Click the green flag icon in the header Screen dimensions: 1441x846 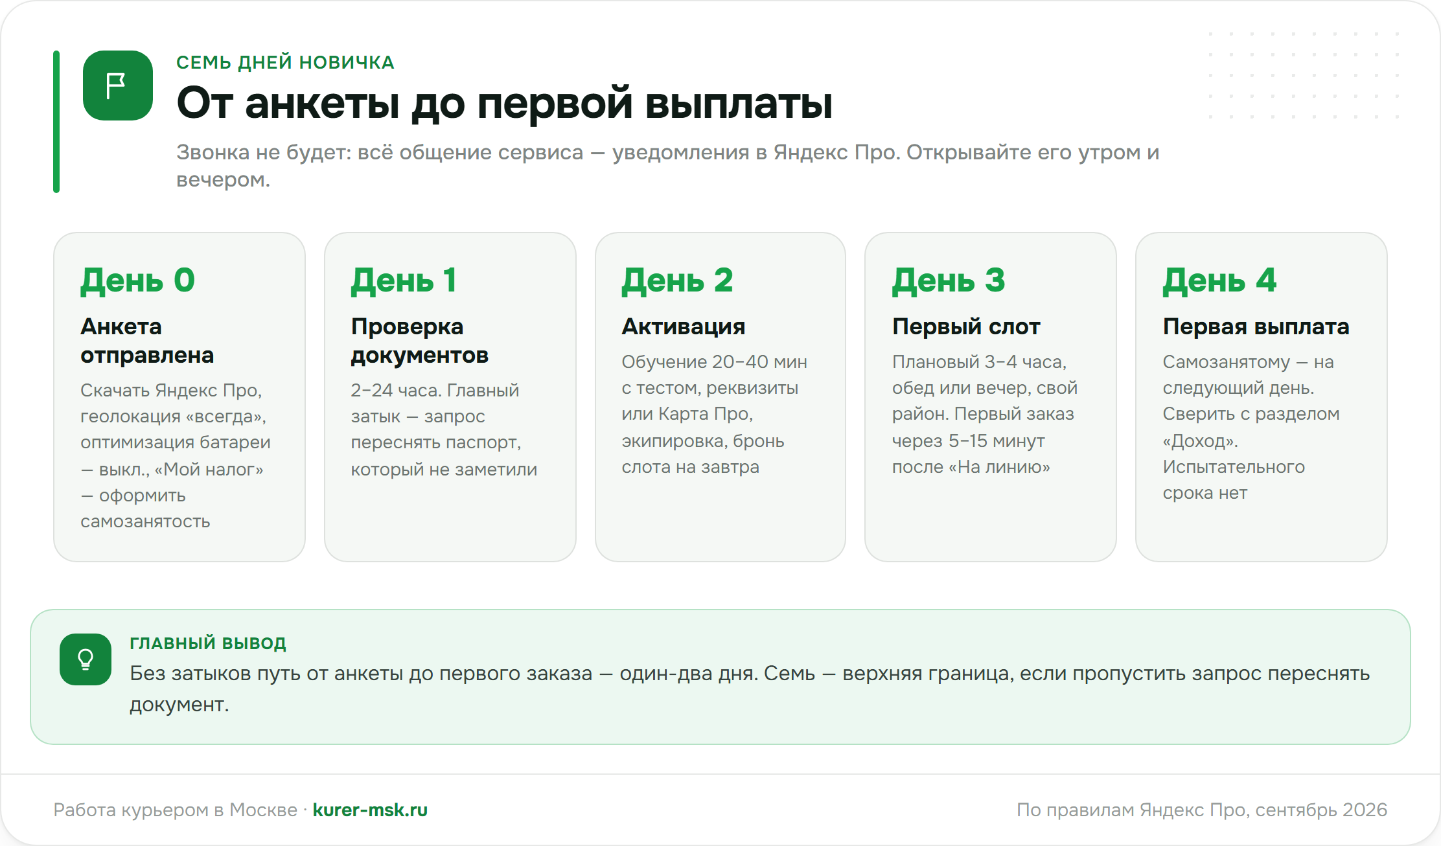point(117,86)
